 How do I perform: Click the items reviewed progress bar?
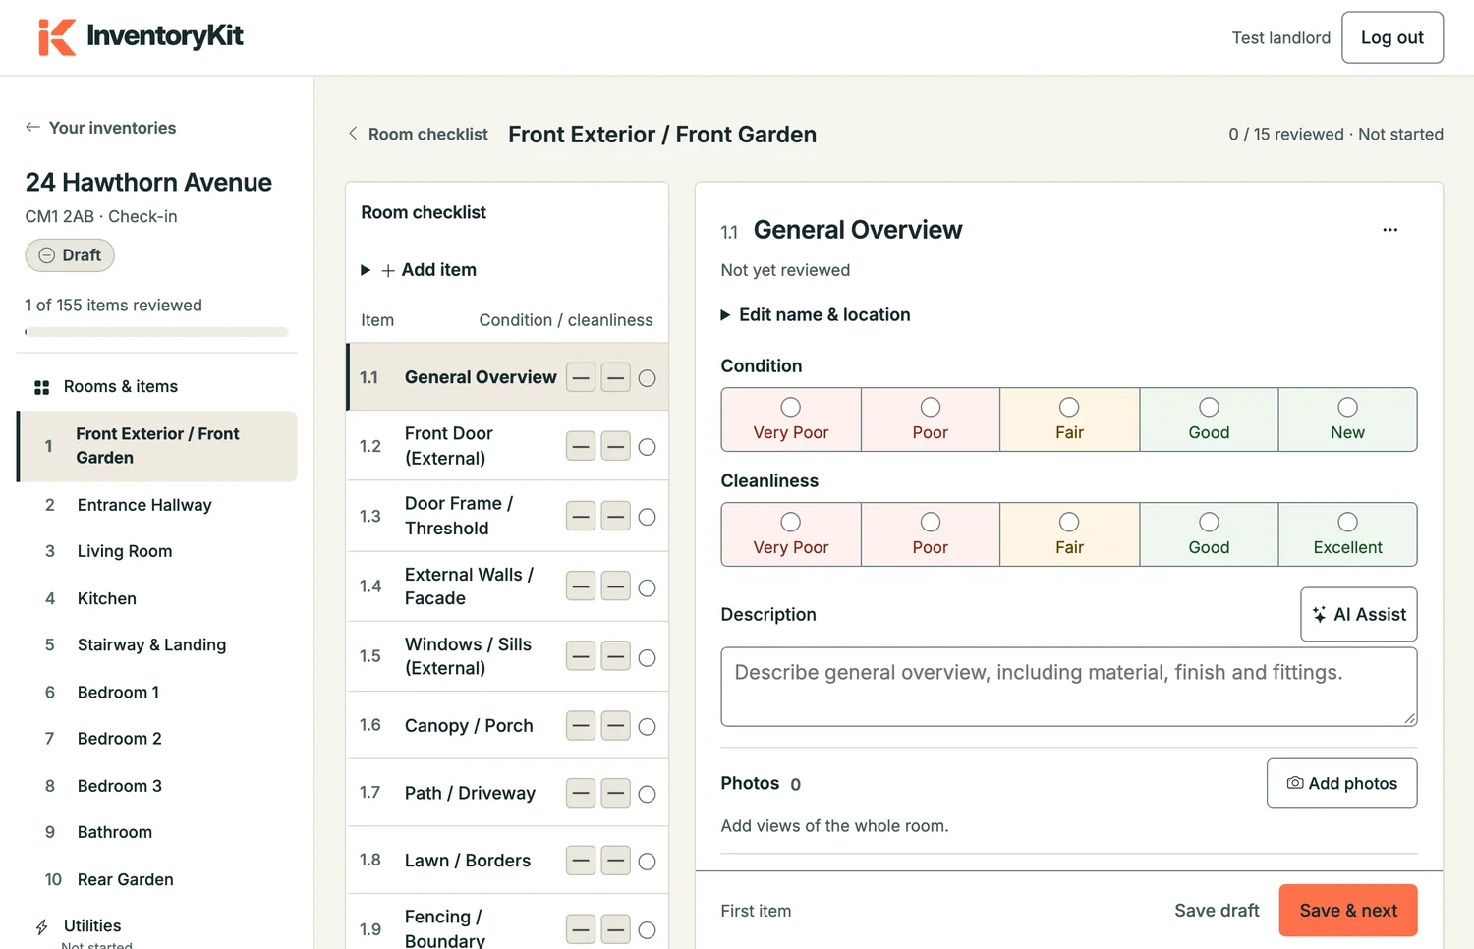(x=156, y=332)
